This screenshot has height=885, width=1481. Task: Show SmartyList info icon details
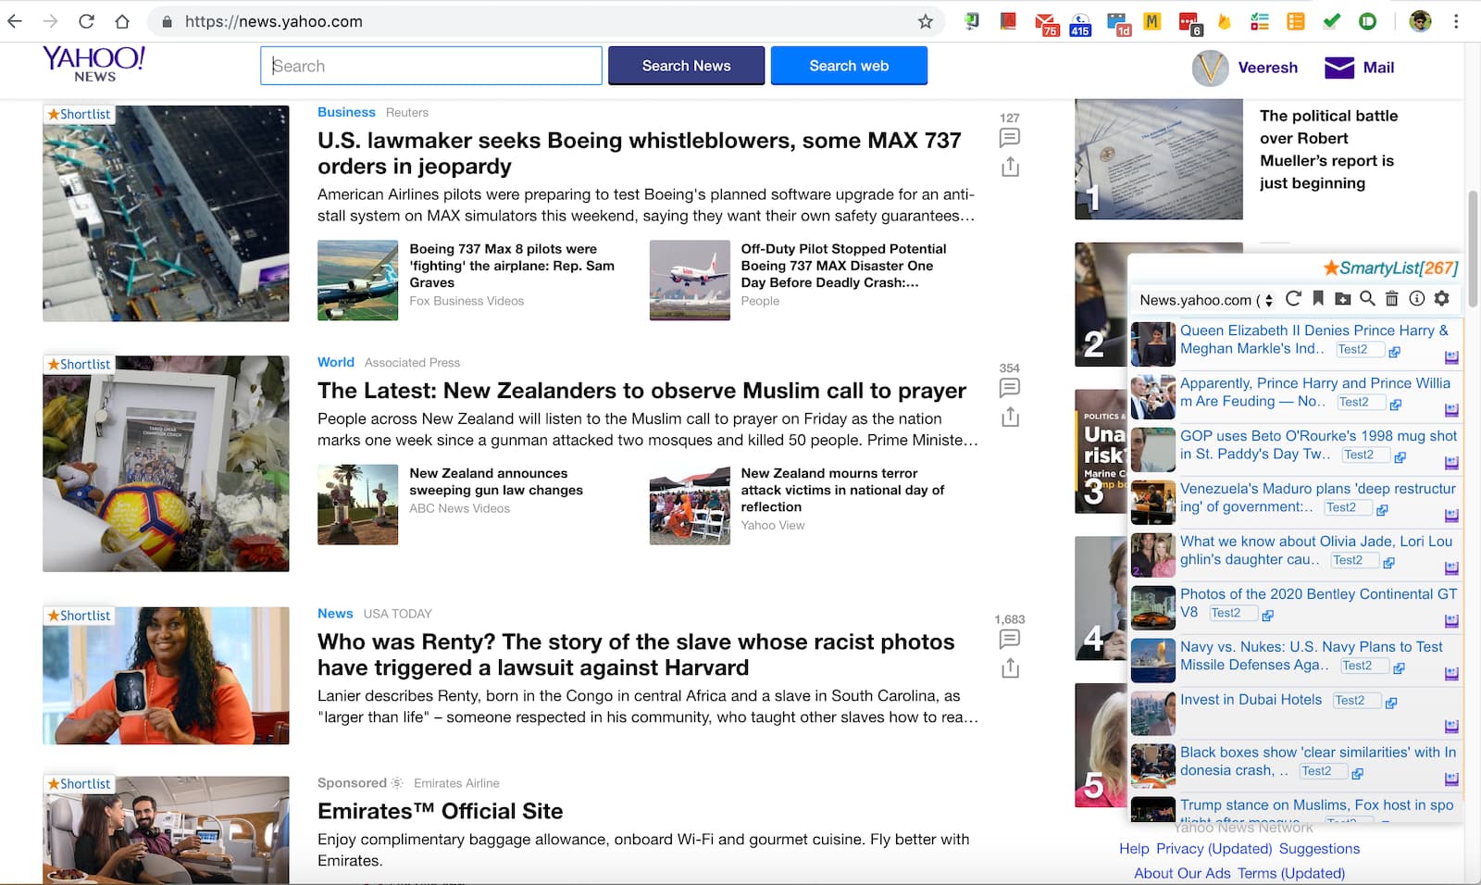[1416, 298]
